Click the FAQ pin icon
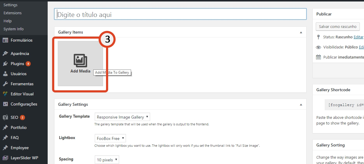The height and width of the screenshot is (164, 364). click(x=5, y=138)
